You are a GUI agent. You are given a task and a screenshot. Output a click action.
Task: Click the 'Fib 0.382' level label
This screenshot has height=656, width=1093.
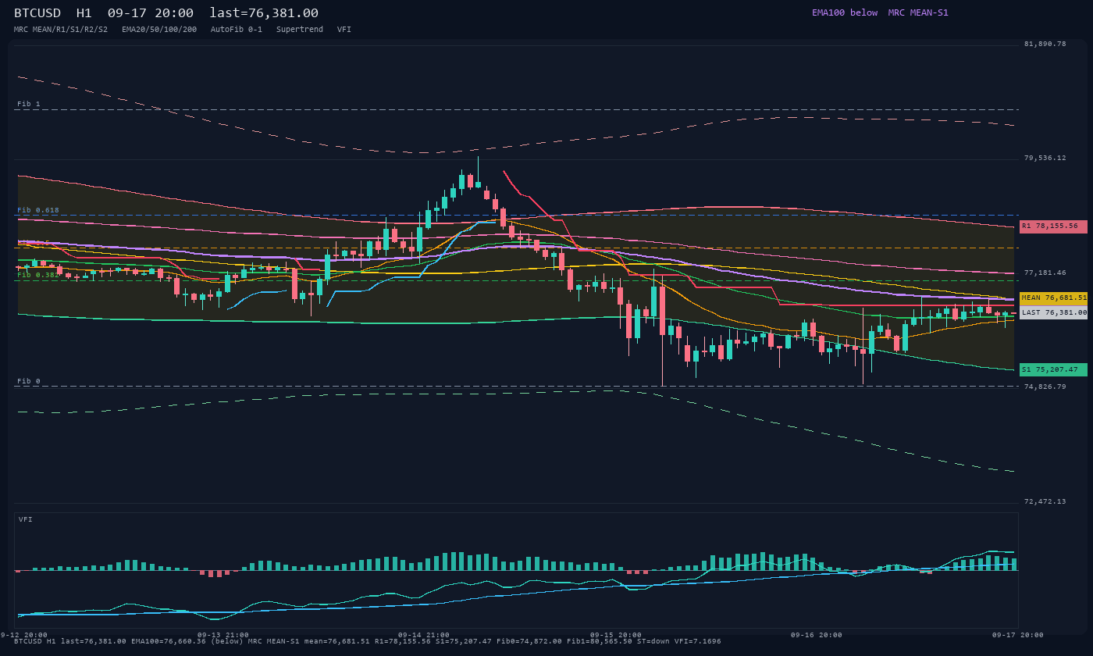(38, 275)
